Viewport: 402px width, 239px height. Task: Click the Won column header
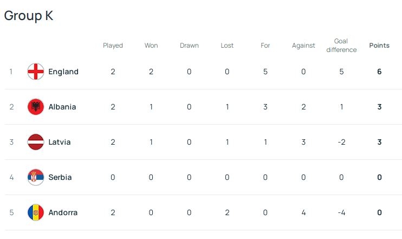point(151,46)
